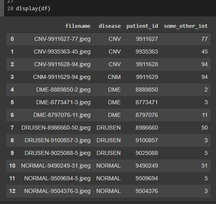Click value 45 in some_other_int
The width and height of the screenshot is (216, 204).
click(205, 52)
